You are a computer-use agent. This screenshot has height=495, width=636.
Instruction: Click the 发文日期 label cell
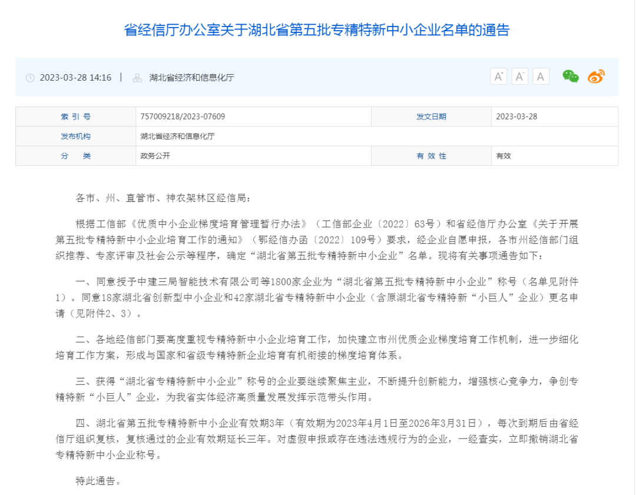431,117
